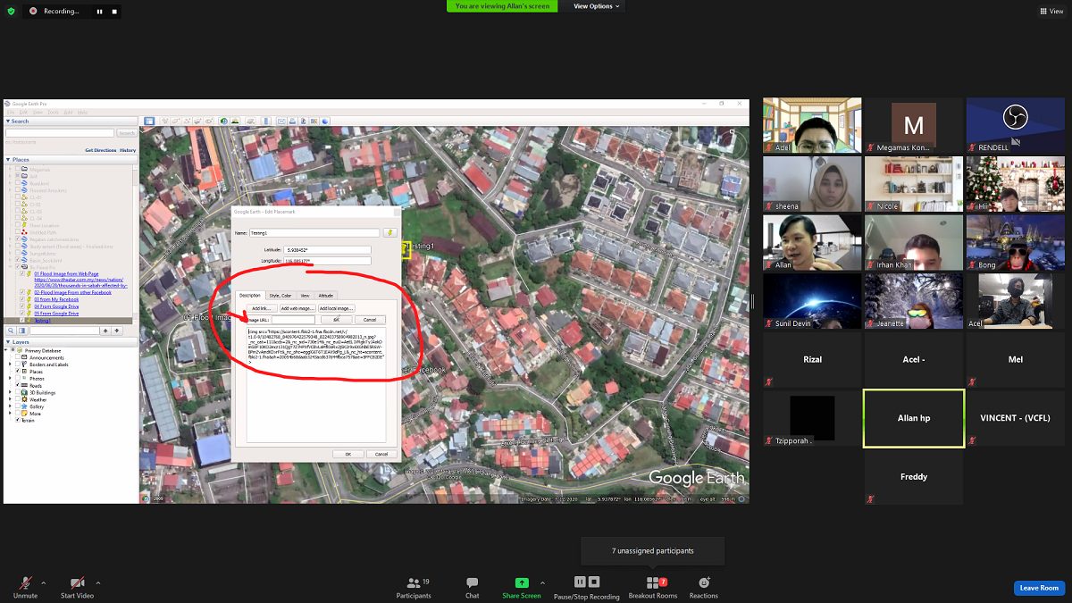Click the Add link... button
The image size is (1072, 603).
click(x=260, y=308)
